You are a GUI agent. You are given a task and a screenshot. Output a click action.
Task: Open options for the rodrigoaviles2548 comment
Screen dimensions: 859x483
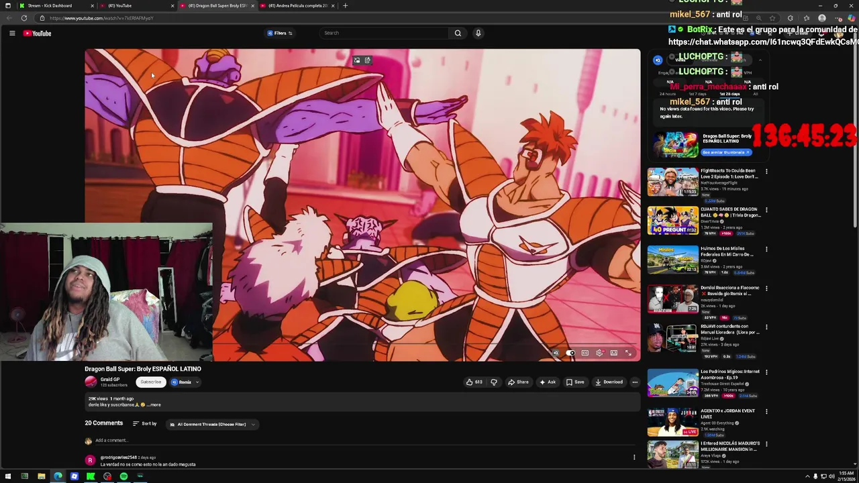pos(634,458)
